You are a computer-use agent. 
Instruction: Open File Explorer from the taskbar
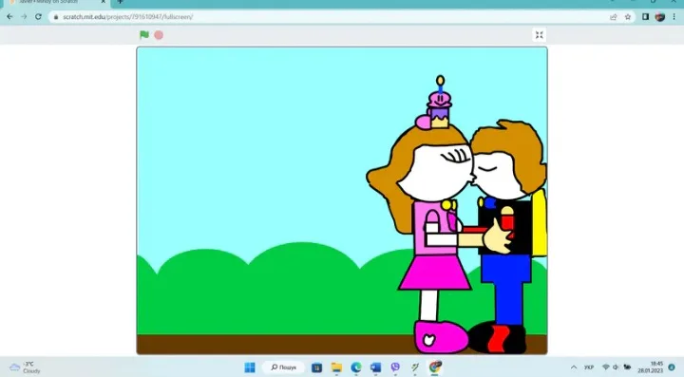336,368
